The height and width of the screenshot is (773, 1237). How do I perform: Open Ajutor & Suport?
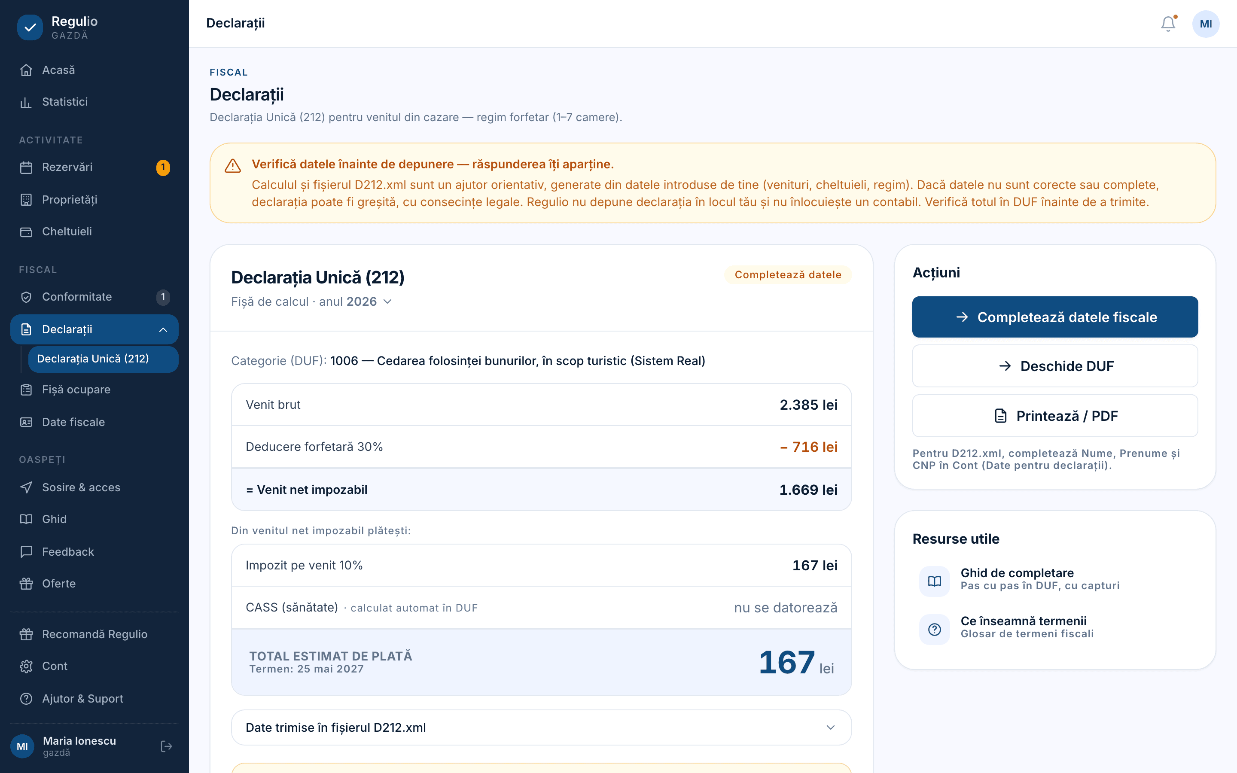[x=94, y=699]
